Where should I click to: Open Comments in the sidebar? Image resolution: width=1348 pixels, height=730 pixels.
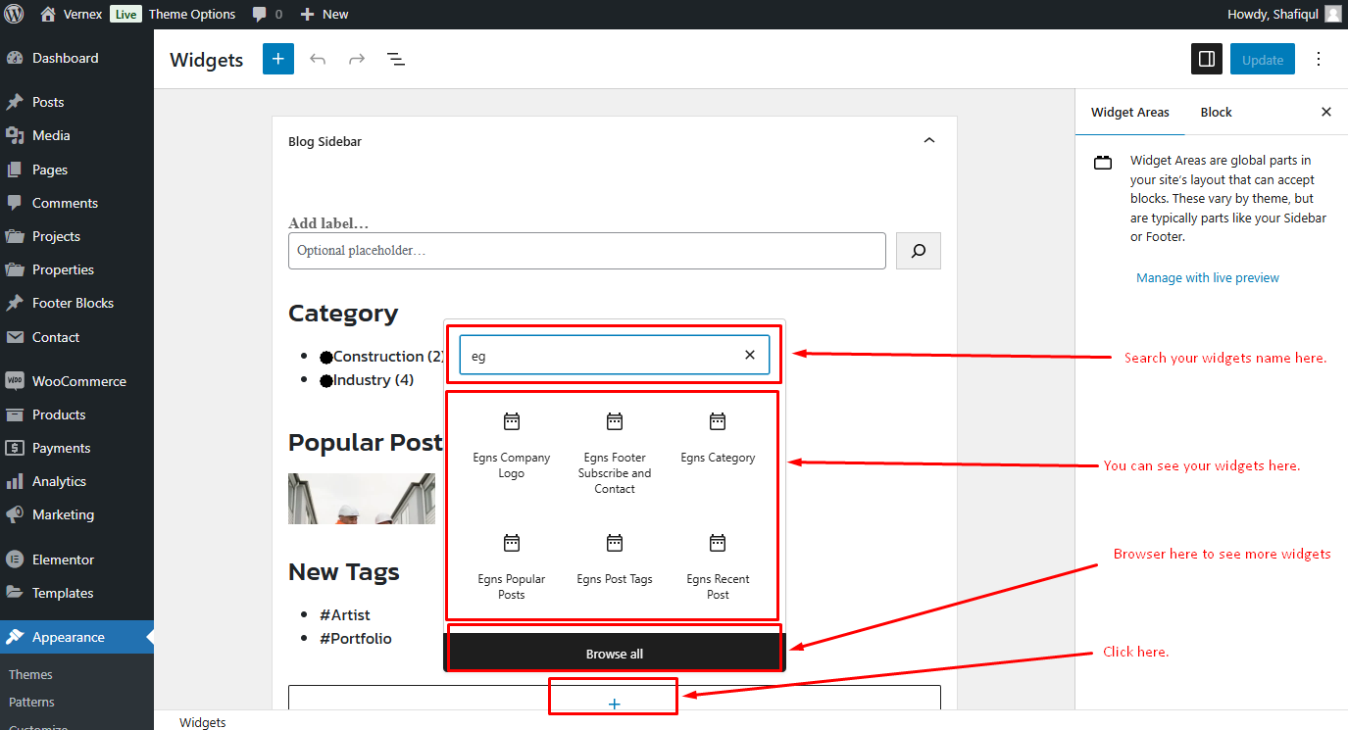[65, 203]
